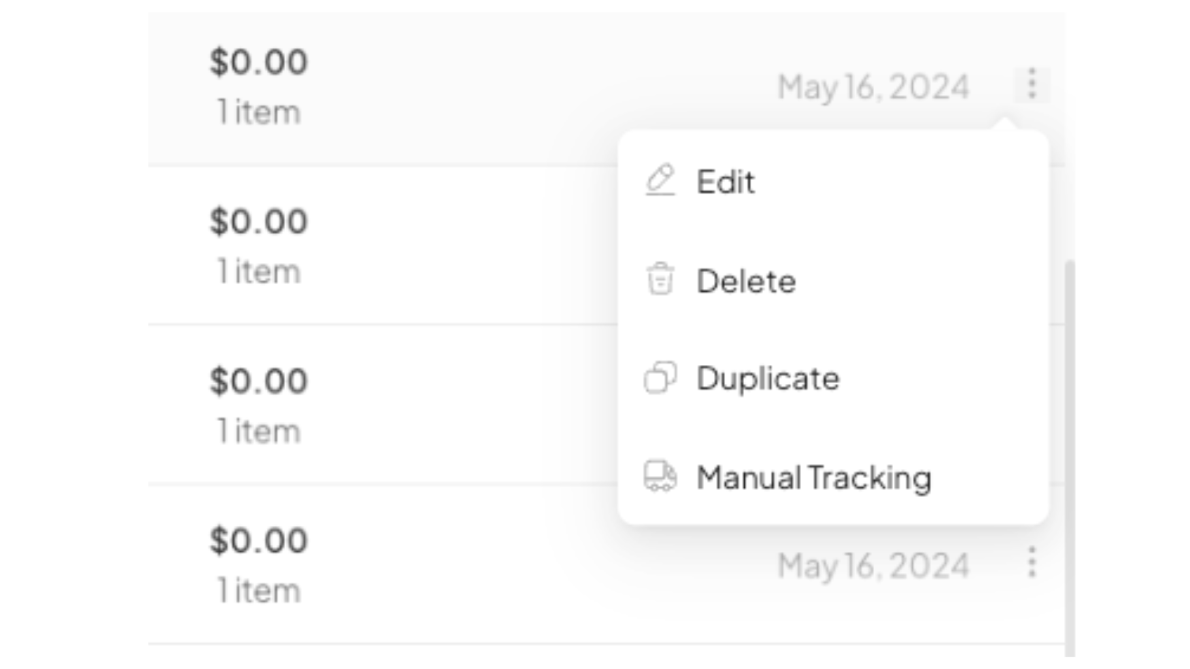Click the May 16, 2024 date in the highlighted row
Viewport: 1190px width, 669px height.
coord(873,87)
